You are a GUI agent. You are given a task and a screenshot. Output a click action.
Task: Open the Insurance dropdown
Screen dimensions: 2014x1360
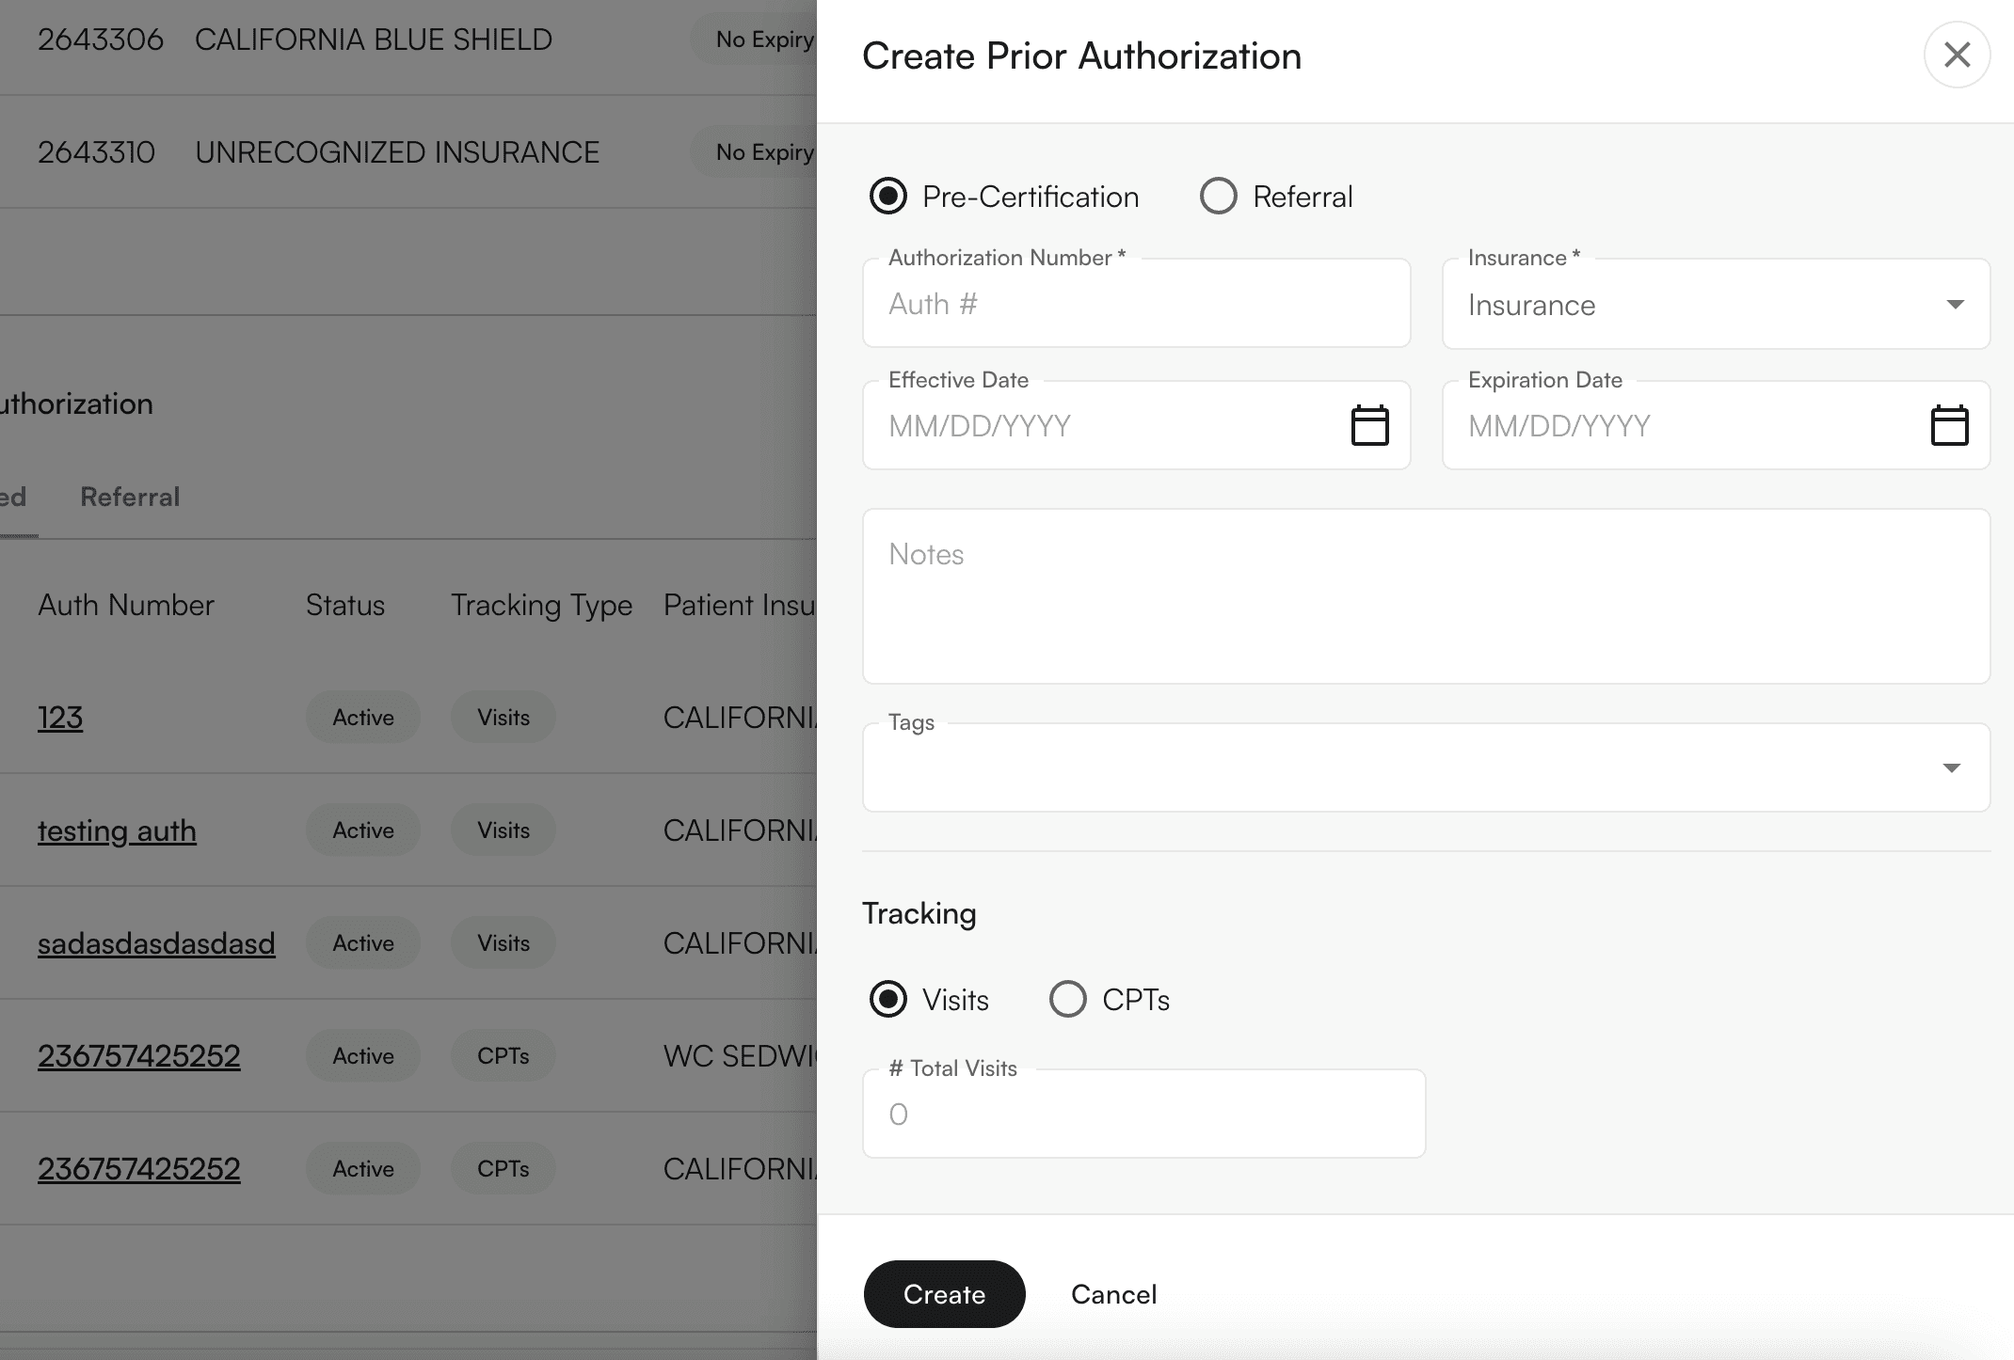tap(1715, 304)
